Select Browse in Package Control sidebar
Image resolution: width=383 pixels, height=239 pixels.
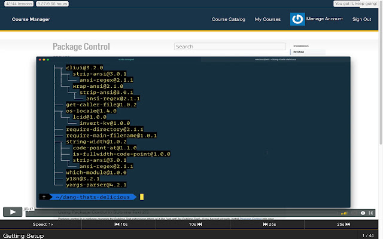point(299,52)
